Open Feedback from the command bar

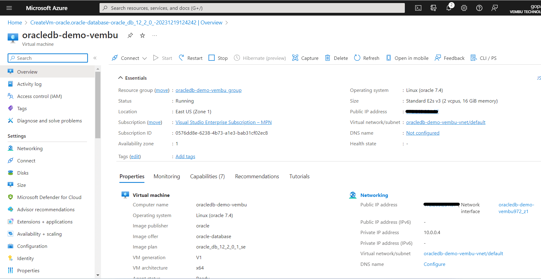click(x=449, y=58)
